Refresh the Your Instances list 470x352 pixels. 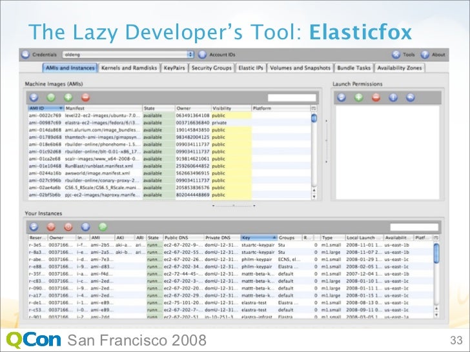coord(34,227)
